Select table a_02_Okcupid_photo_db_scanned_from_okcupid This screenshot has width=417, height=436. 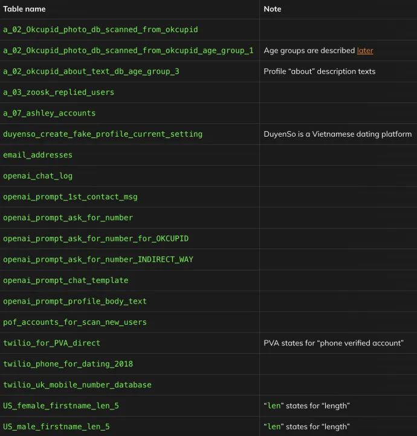pos(100,30)
